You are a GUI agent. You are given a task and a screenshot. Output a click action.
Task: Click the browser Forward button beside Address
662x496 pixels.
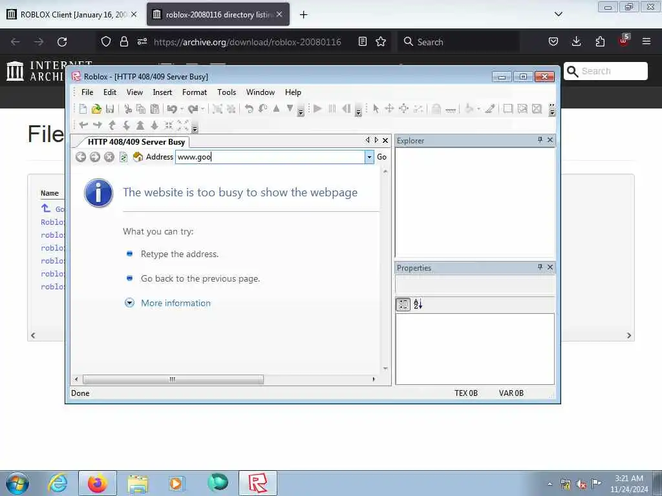(95, 157)
